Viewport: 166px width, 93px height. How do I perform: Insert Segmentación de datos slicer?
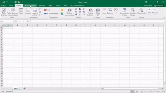[x=125, y=12]
